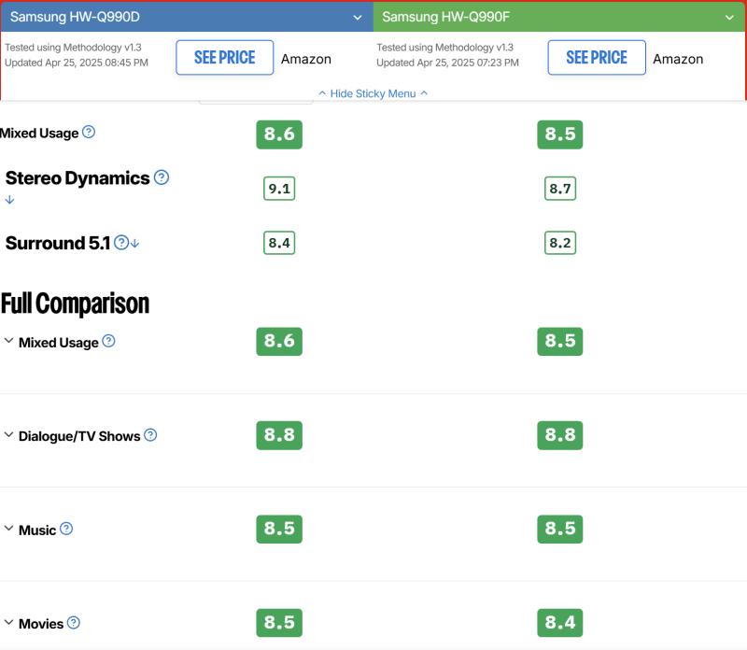This screenshot has height=650, width=747.
Task: Open the Samsung HW-Q990F product dropdown
Action: click(x=559, y=17)
